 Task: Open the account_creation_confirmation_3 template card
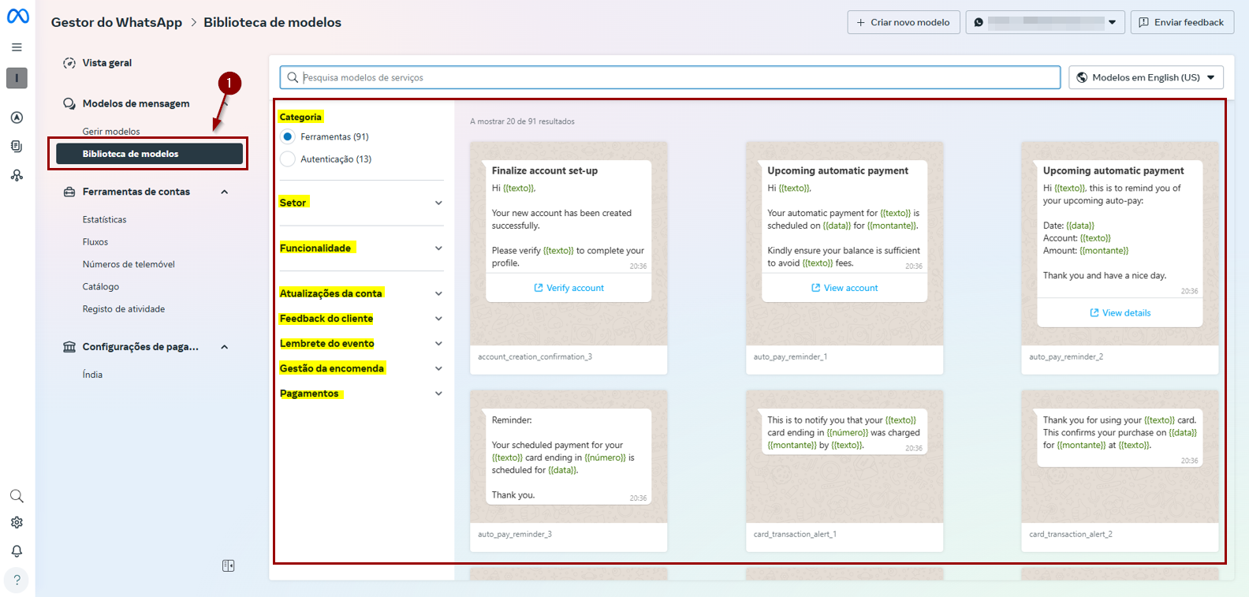[x=569, y=257]
